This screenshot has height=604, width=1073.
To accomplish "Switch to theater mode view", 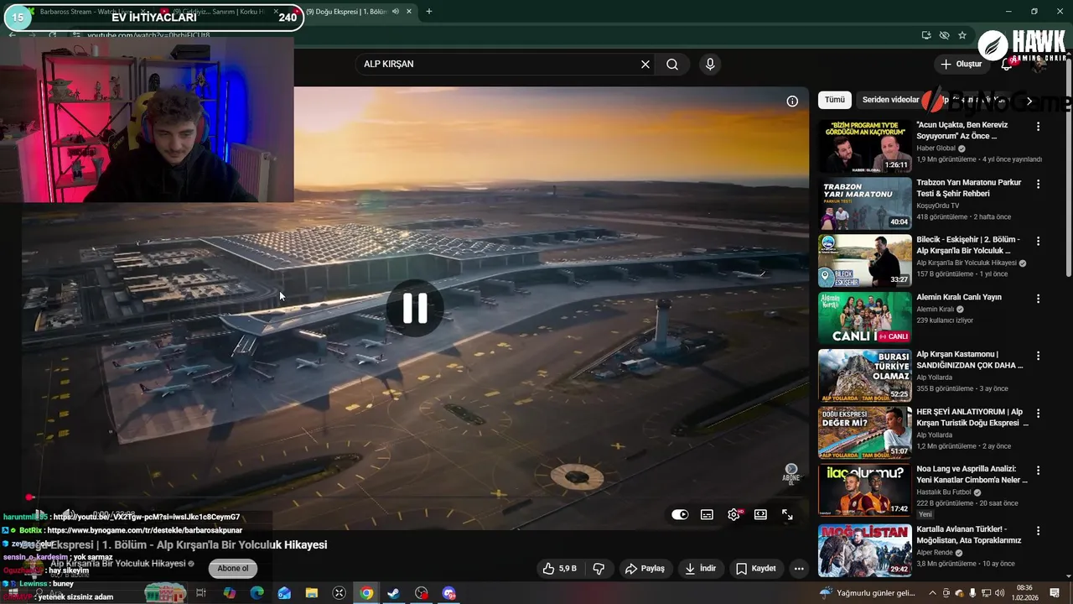I will pyautogui.click(x=760, y=515).
